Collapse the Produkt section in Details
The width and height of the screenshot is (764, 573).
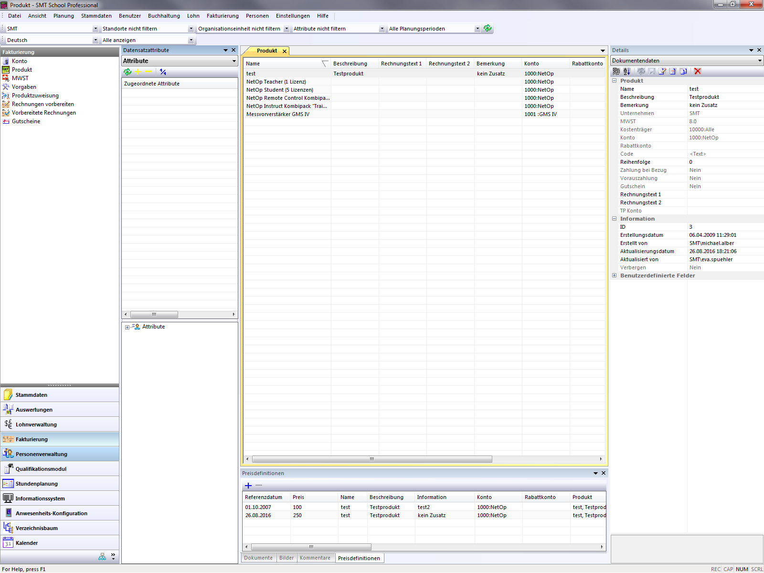[x=615, y=81]
